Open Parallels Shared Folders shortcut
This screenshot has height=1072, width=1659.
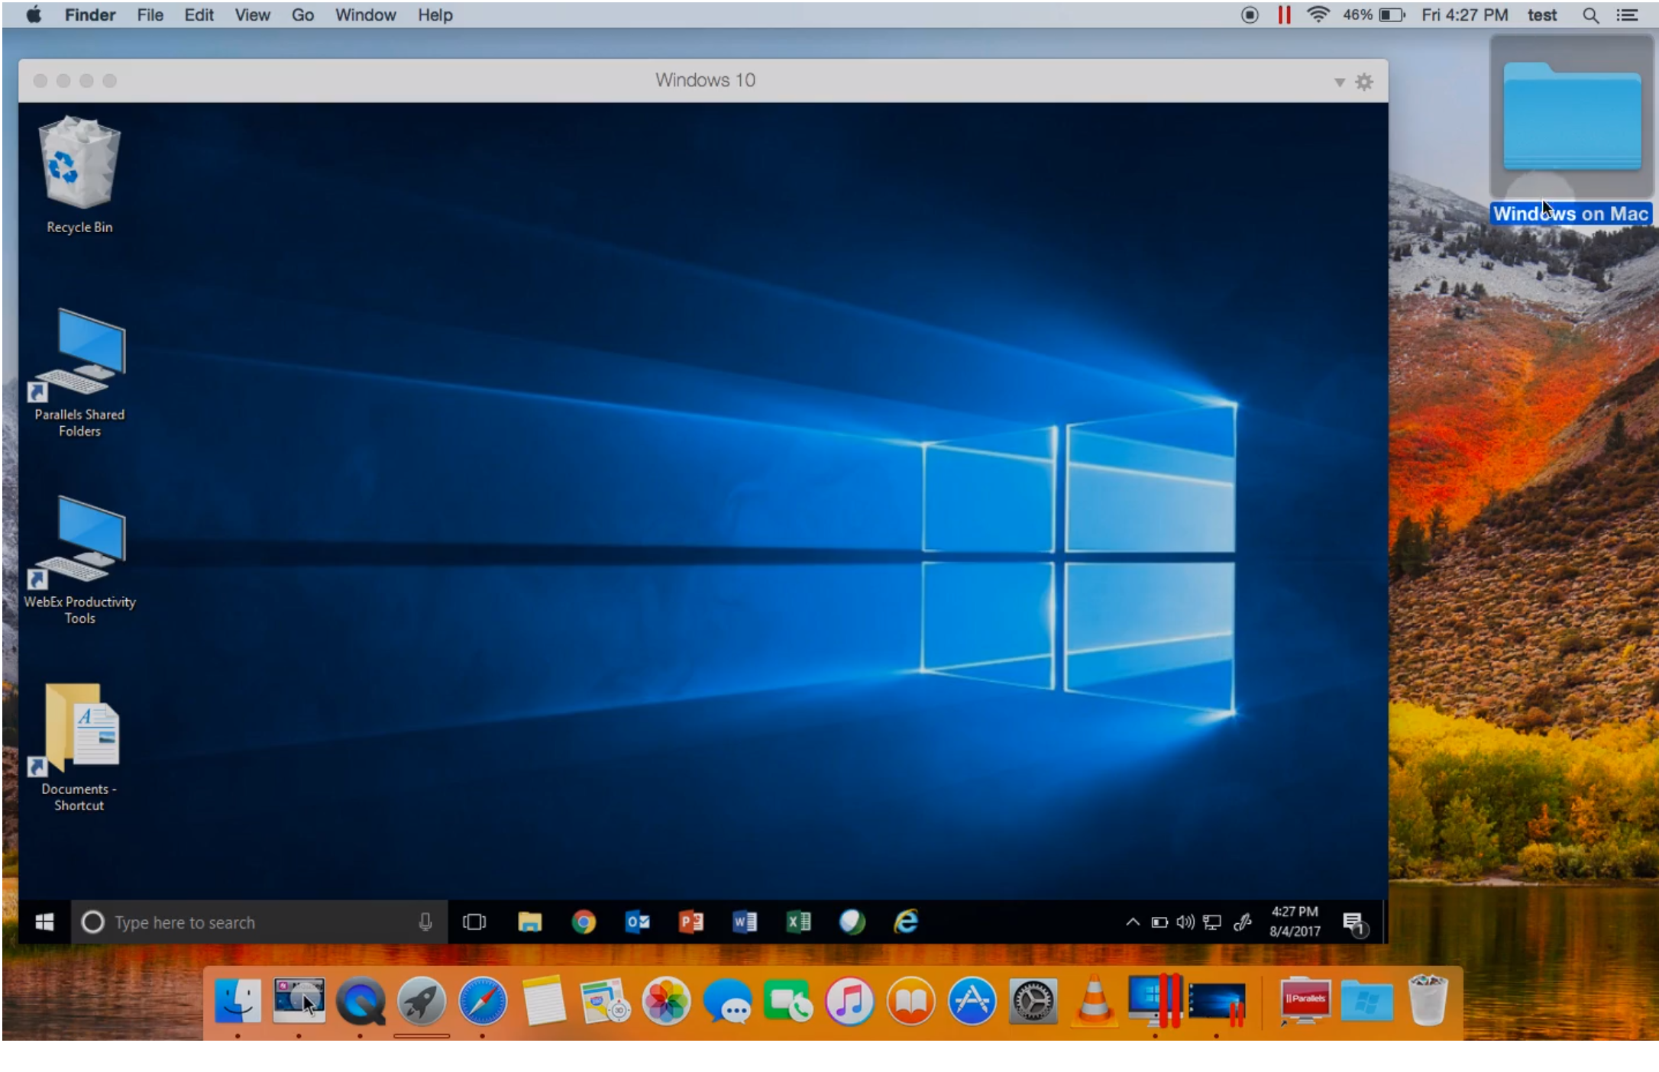79,355
